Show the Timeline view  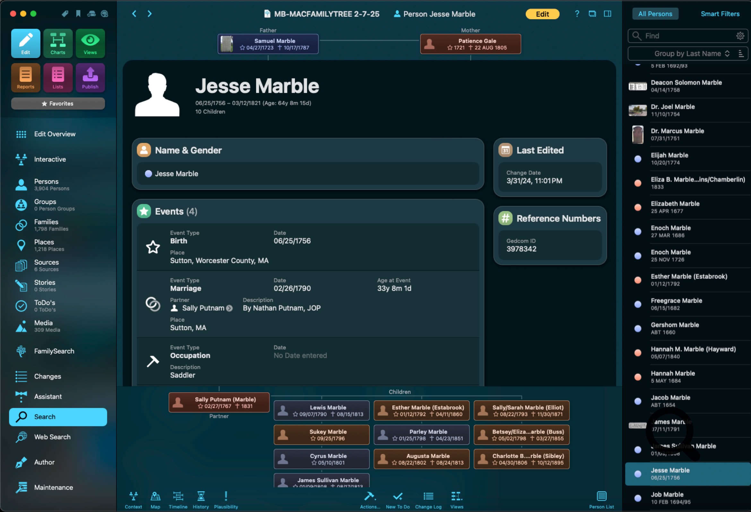(x=178, y=499)
